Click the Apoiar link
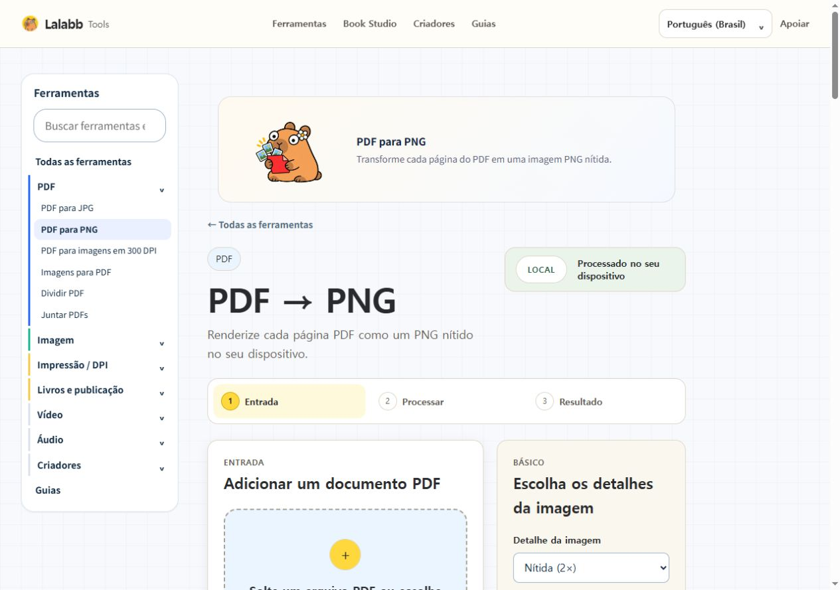840x590 pixels. pyautogui.click(x=794, y=24)
